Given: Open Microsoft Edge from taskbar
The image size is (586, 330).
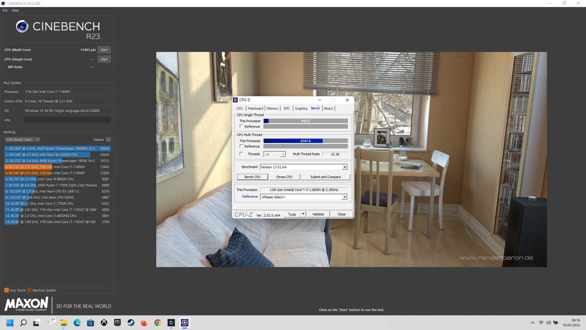Looking at the screenshot, I should point(77,323).
